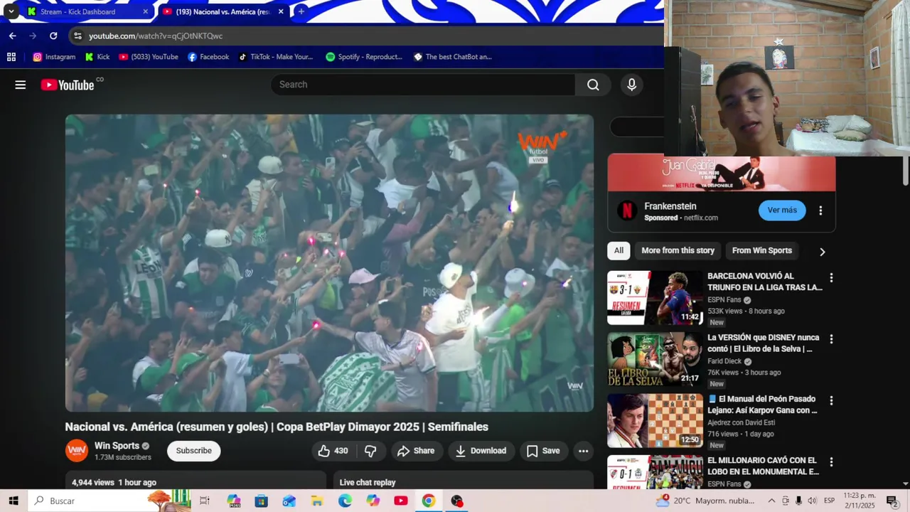Click Ver más on Frankenstein ad
This screenshot has width=910, height=512.
pyautogui.click(x=782, y=210)
